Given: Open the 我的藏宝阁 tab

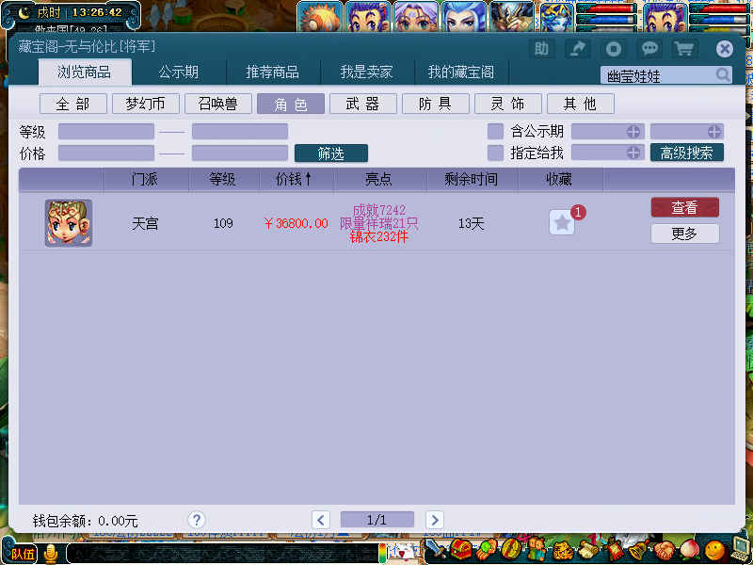Looking at the screenshot, I should (x=461, y=73).
